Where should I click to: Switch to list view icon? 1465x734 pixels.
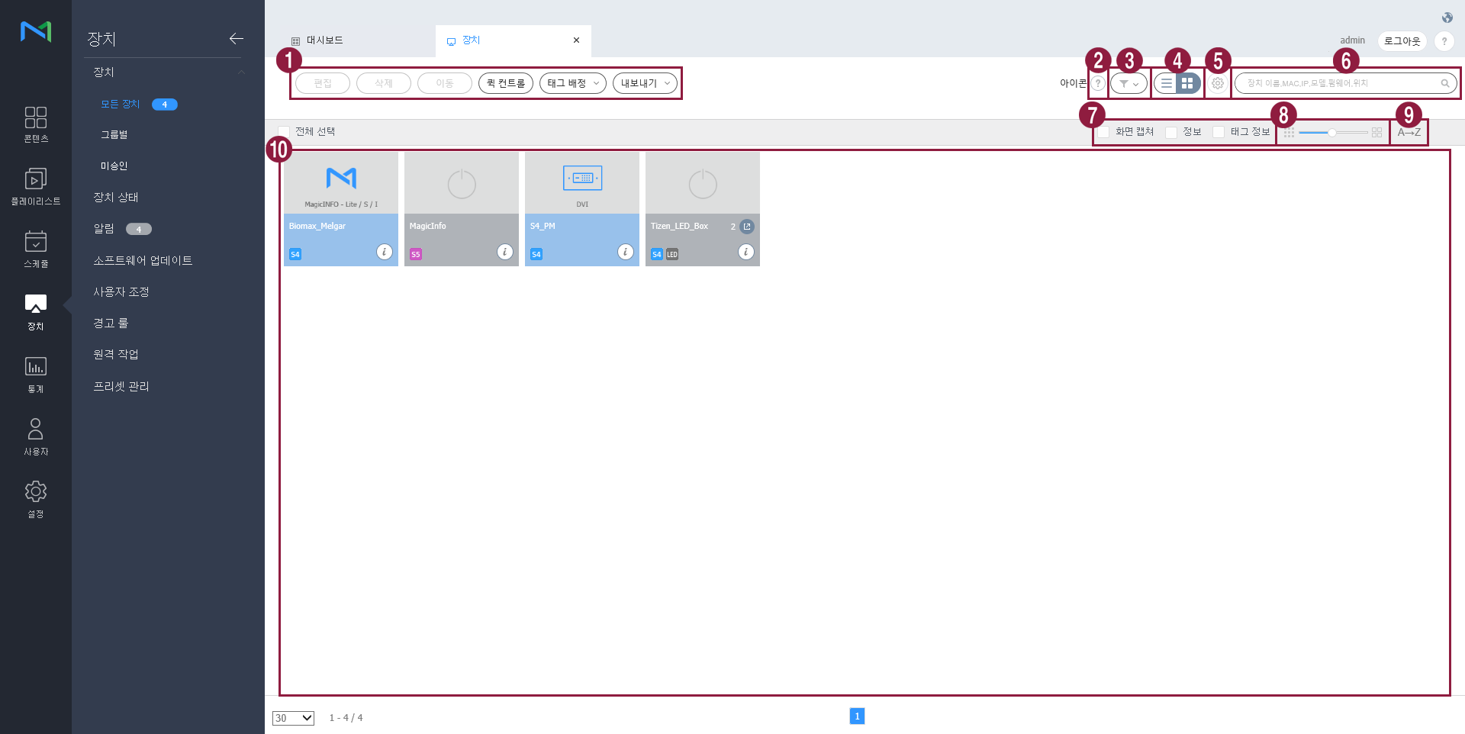point(1166,83)
